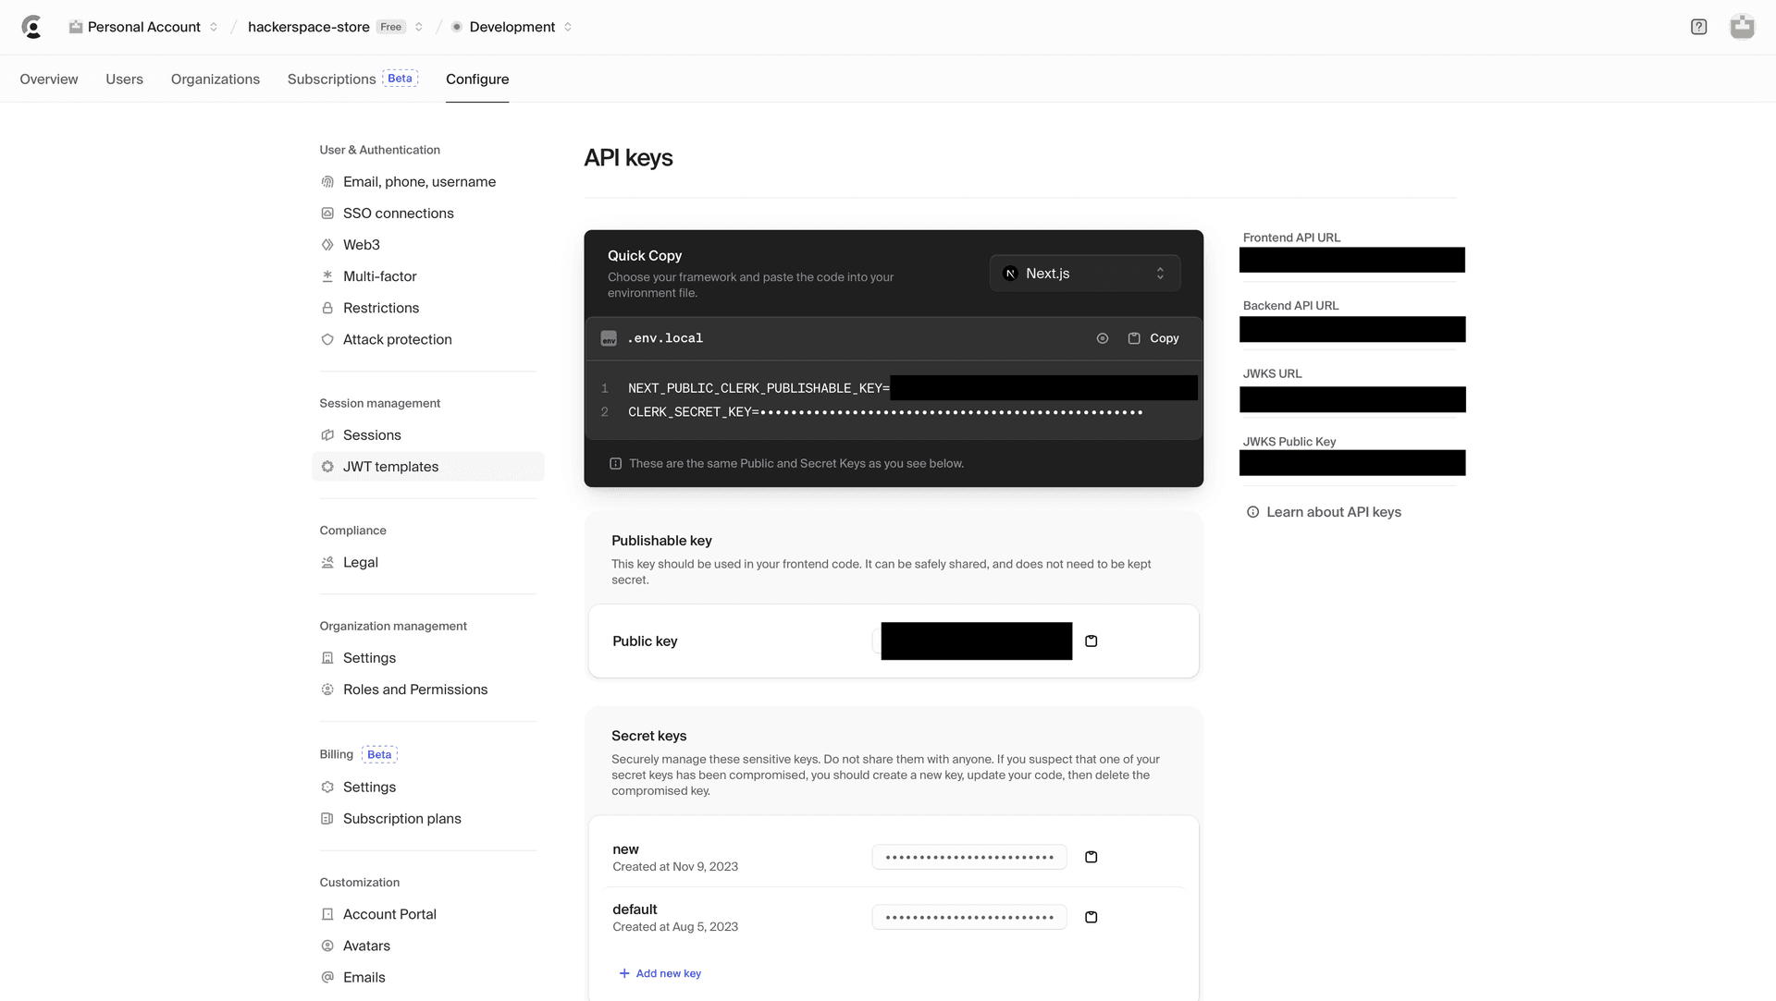Click the Learn about API keys info icon
This screenshot has width=1776, height=1001.
click(x=1252, y=512)
